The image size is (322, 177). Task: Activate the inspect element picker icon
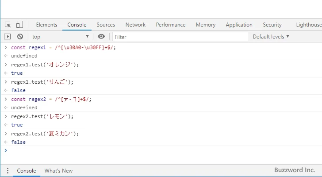coord(8,25)
